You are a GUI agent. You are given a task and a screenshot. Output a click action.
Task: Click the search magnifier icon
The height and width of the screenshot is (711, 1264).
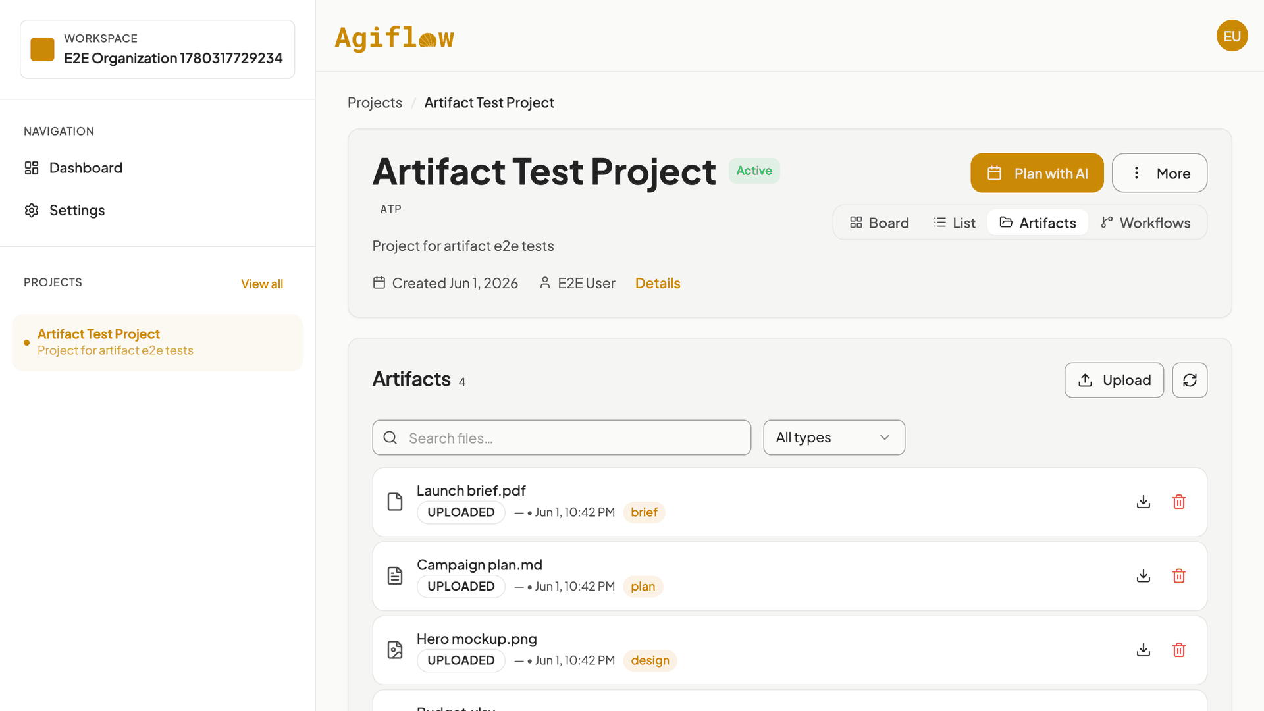pos(390,438)
